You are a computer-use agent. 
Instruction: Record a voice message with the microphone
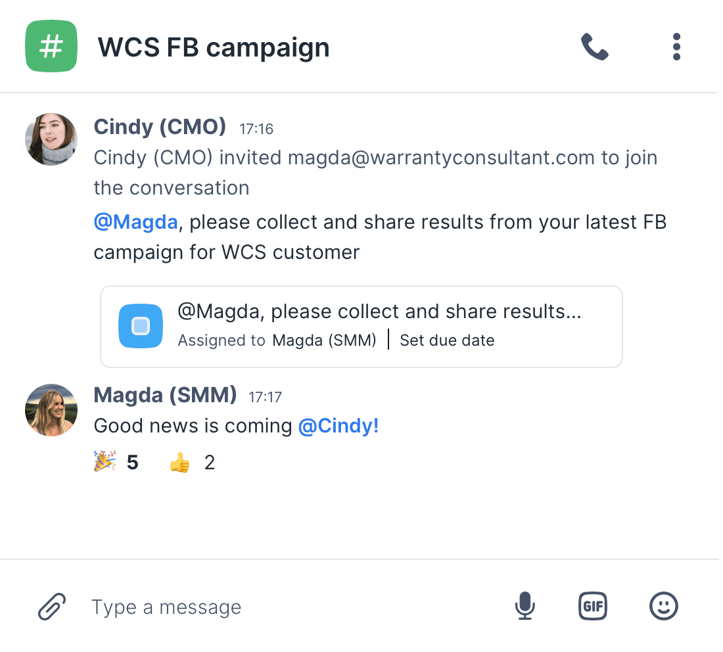[525, 606]
